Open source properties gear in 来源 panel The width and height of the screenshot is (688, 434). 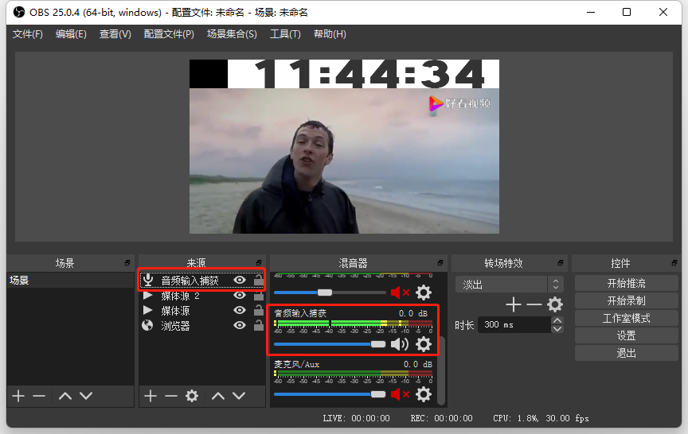coord(191,396)
